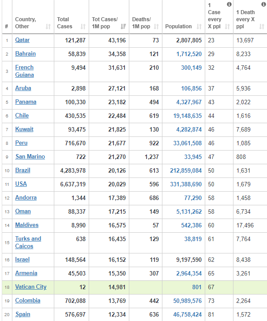Click info icon above 1 Death column
This screenshot has width=267, height=321.
pyautogui.click(x=262, y=4)
